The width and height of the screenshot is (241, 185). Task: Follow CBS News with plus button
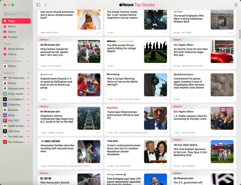click(28, 131)
